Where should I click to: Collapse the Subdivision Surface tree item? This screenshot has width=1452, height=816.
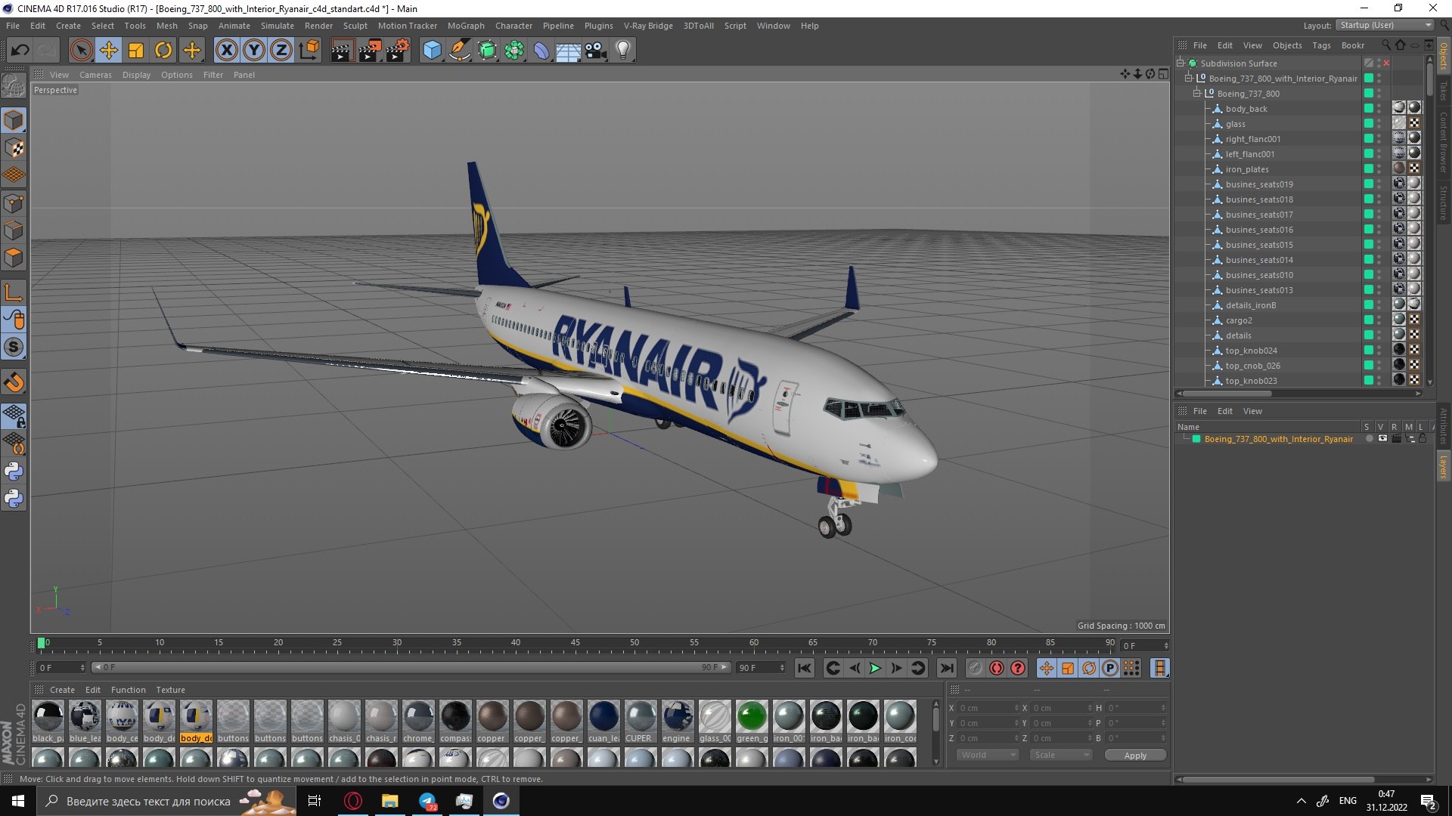click(x=1180, y=63)
